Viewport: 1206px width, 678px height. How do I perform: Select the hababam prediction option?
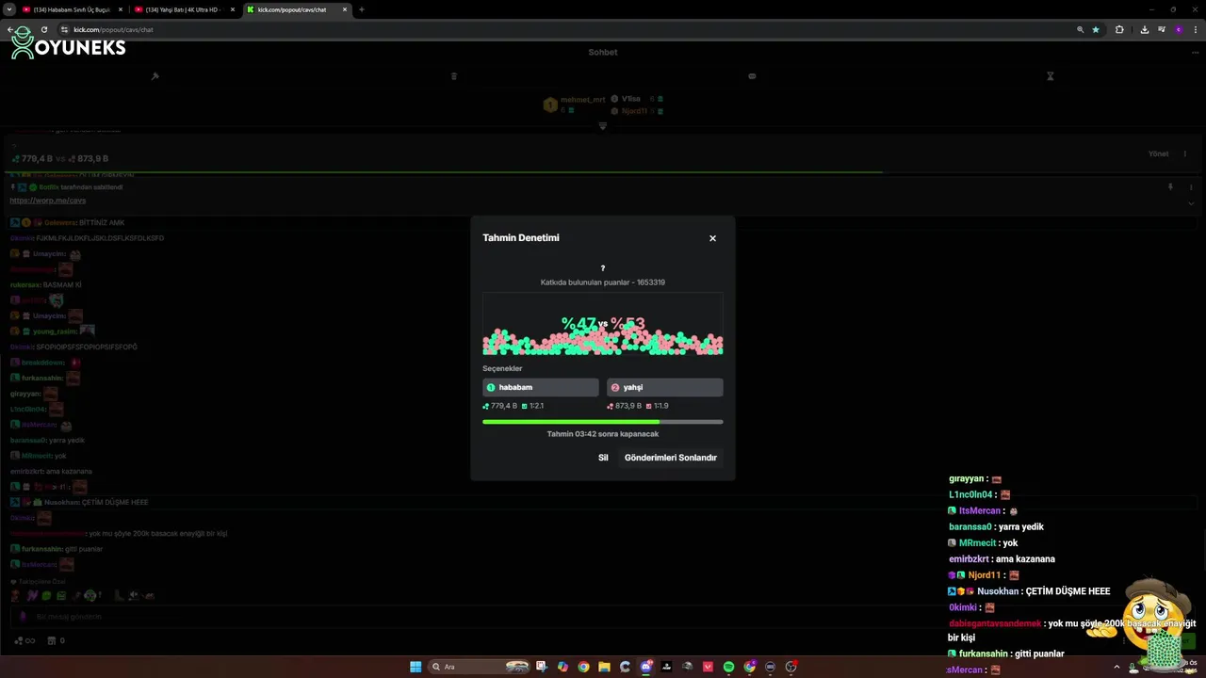click(541, 387)
